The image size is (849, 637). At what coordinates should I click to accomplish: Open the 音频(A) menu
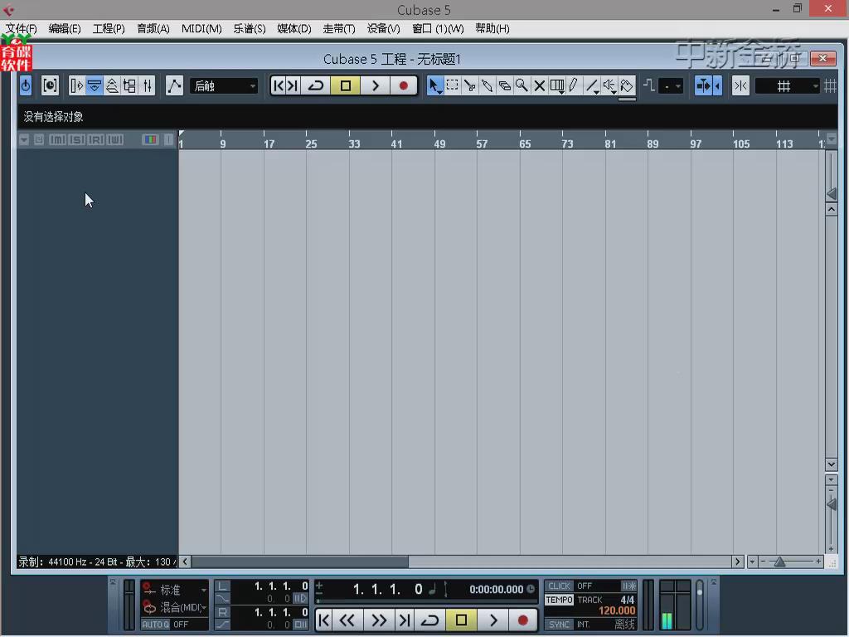click(x=153, y=29)
